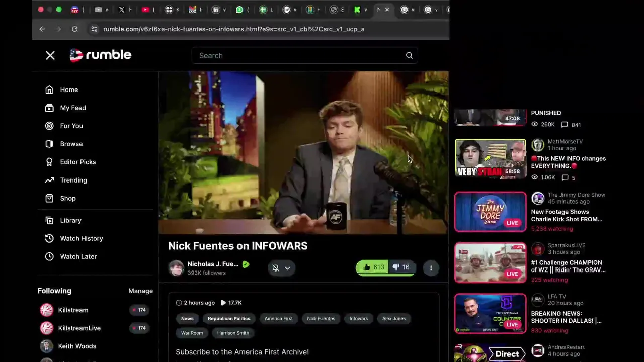This screenshot has width=644, height=362.
Task: Click the Rumble logo
Action: tap(101, 55)
